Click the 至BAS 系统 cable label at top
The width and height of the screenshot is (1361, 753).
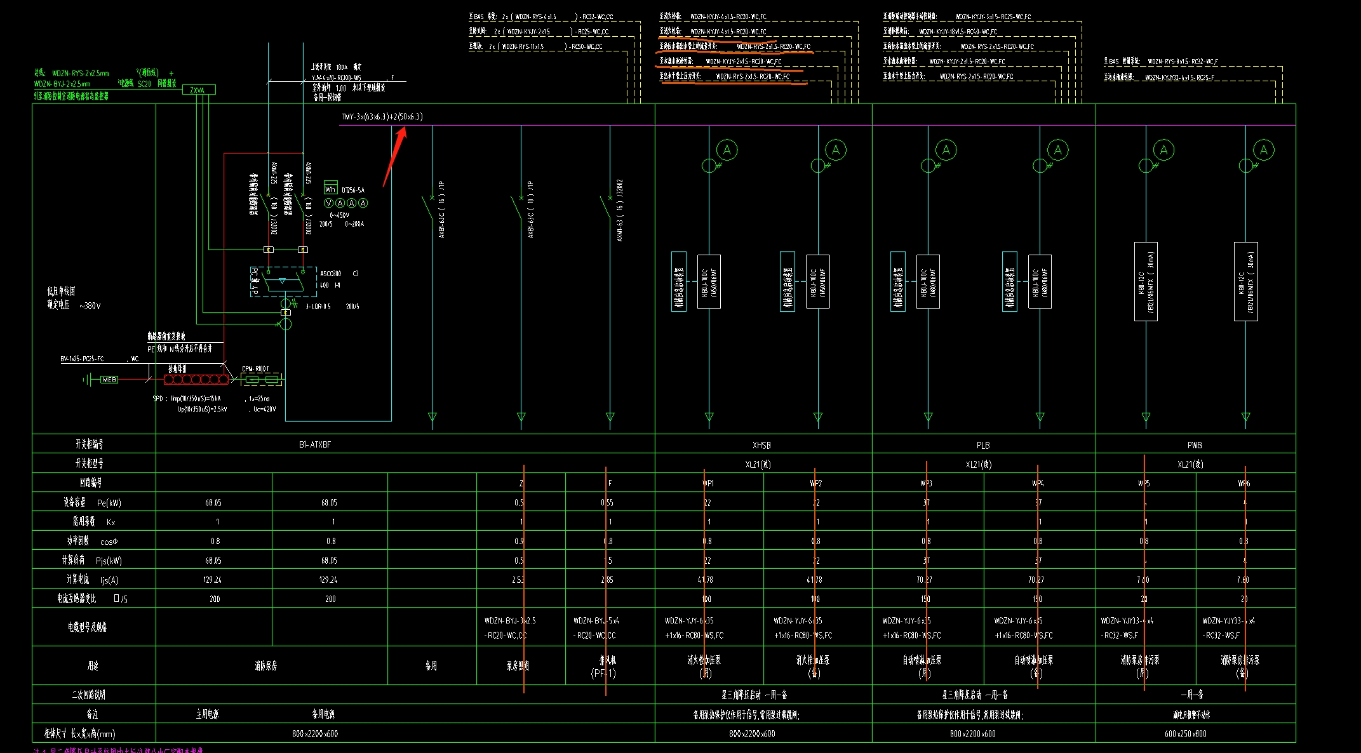[541, 17]
